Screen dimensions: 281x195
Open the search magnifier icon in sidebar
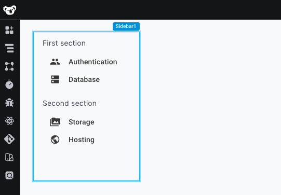(9, 175)
